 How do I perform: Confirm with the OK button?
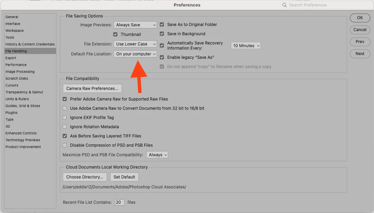coord(360,18)
